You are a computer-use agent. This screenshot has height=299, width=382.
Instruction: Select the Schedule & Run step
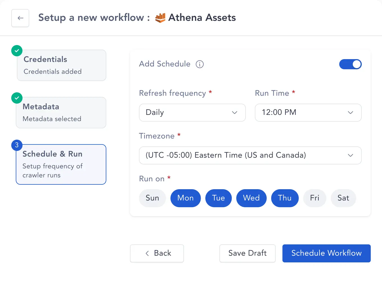click(61, 164)
